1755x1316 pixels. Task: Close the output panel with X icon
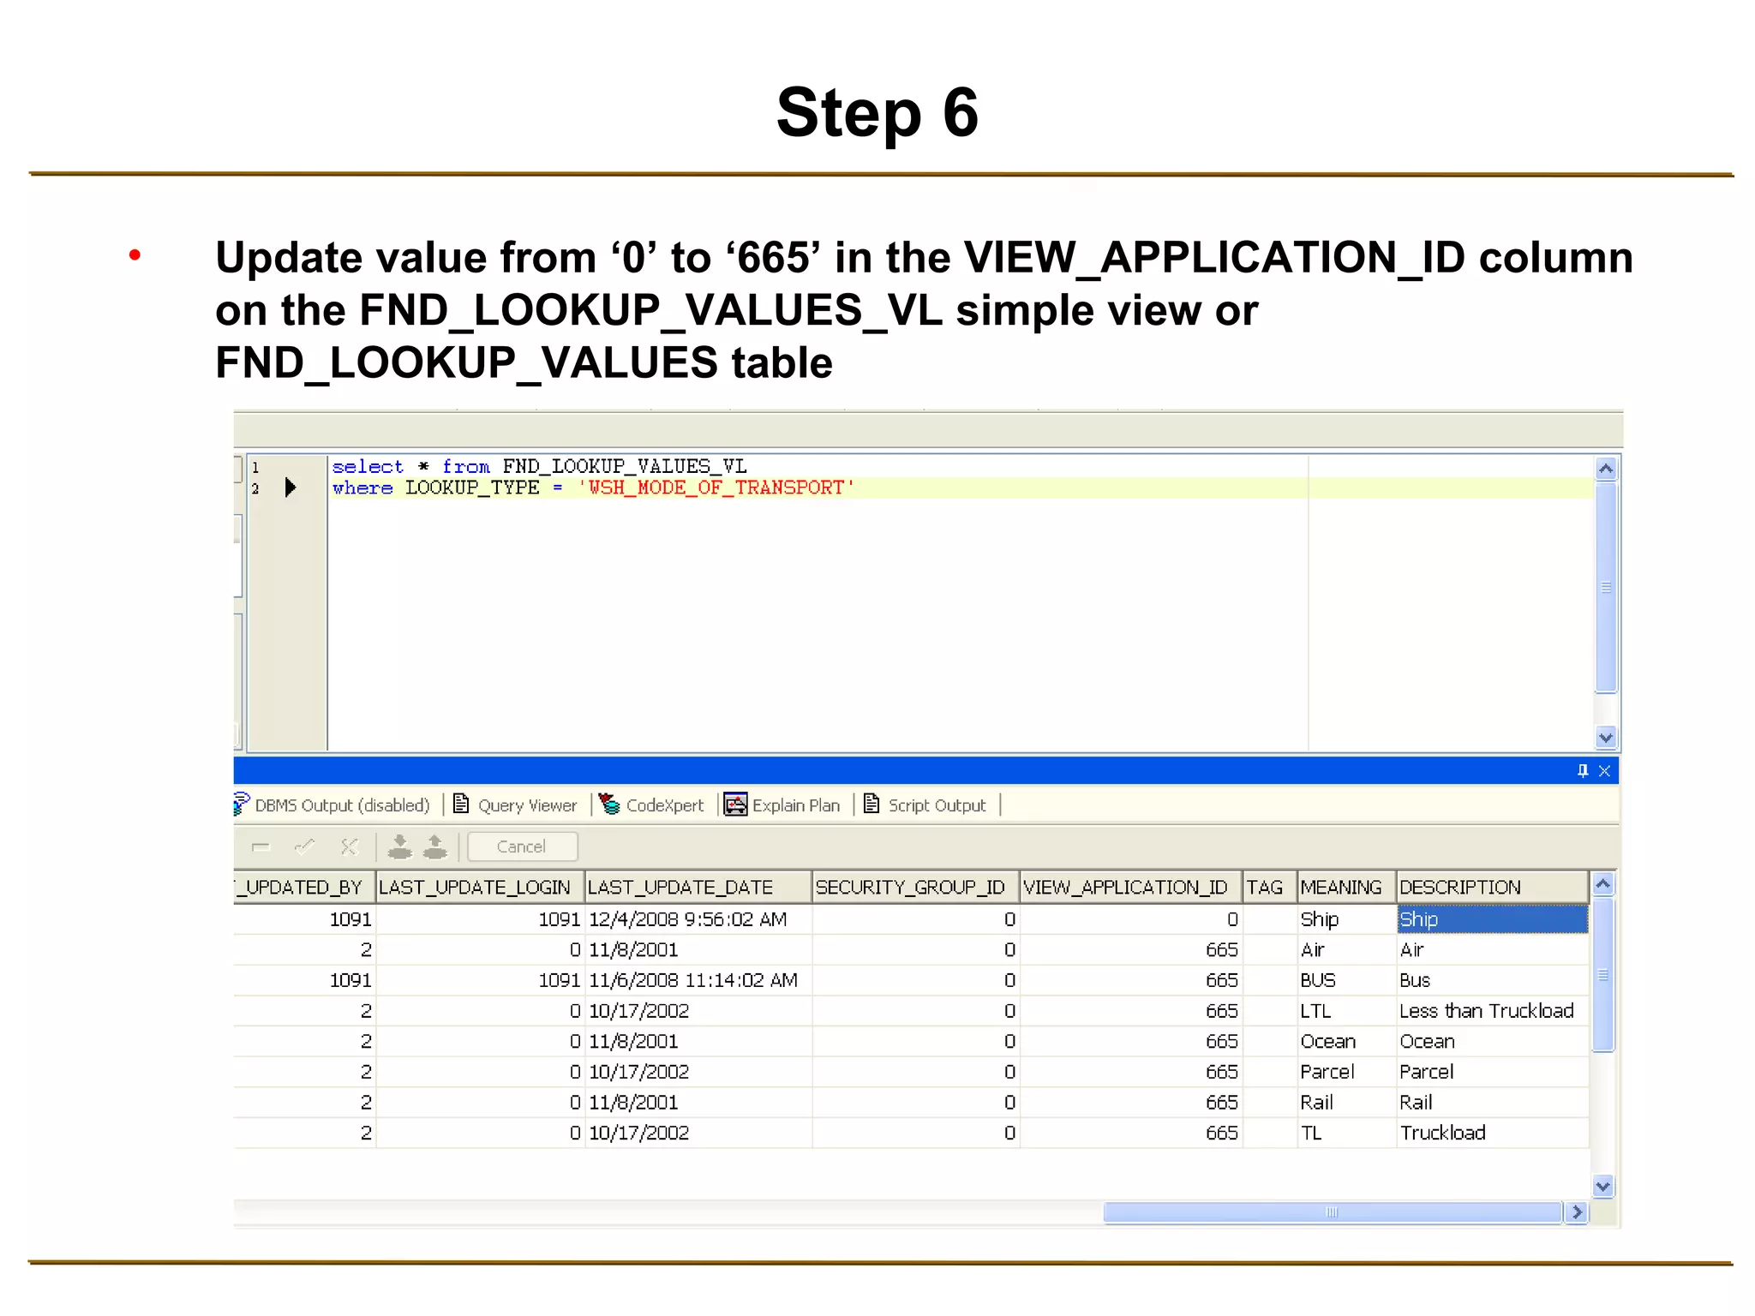(1605, 771)
